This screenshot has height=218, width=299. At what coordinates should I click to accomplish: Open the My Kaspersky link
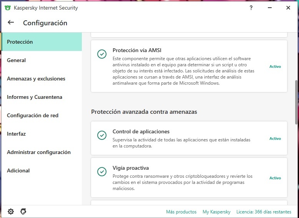point(216,212)
